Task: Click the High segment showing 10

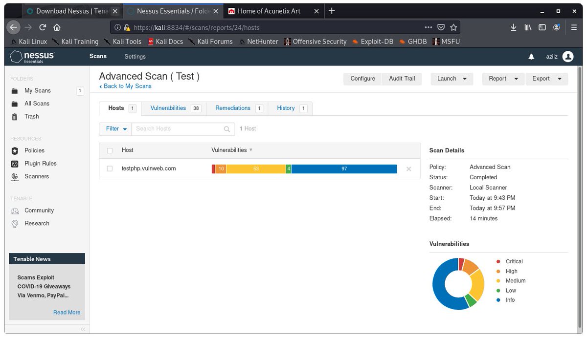Action: (221, 169)
